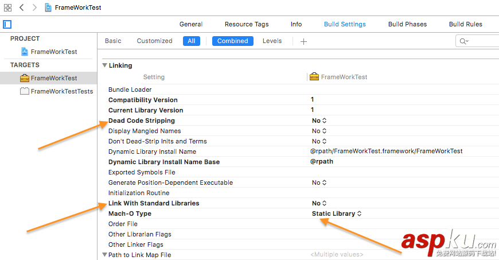Open the Resource Tags tab
The width and height of the screenshot is (499, 260).
[x=247, y=24]
